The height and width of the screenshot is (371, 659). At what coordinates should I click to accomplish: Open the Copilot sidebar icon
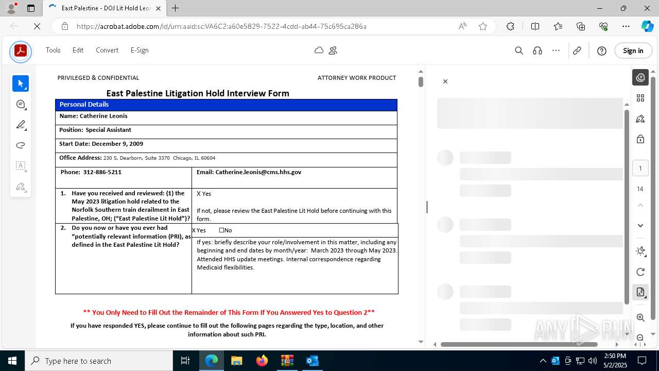pyautogui.click(x=647, y=26)
